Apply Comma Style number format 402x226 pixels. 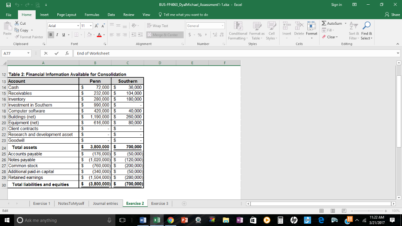pos(206,35)
